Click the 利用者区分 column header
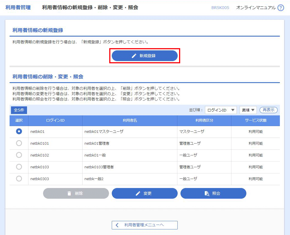290x235 pixels. (204, 120)
